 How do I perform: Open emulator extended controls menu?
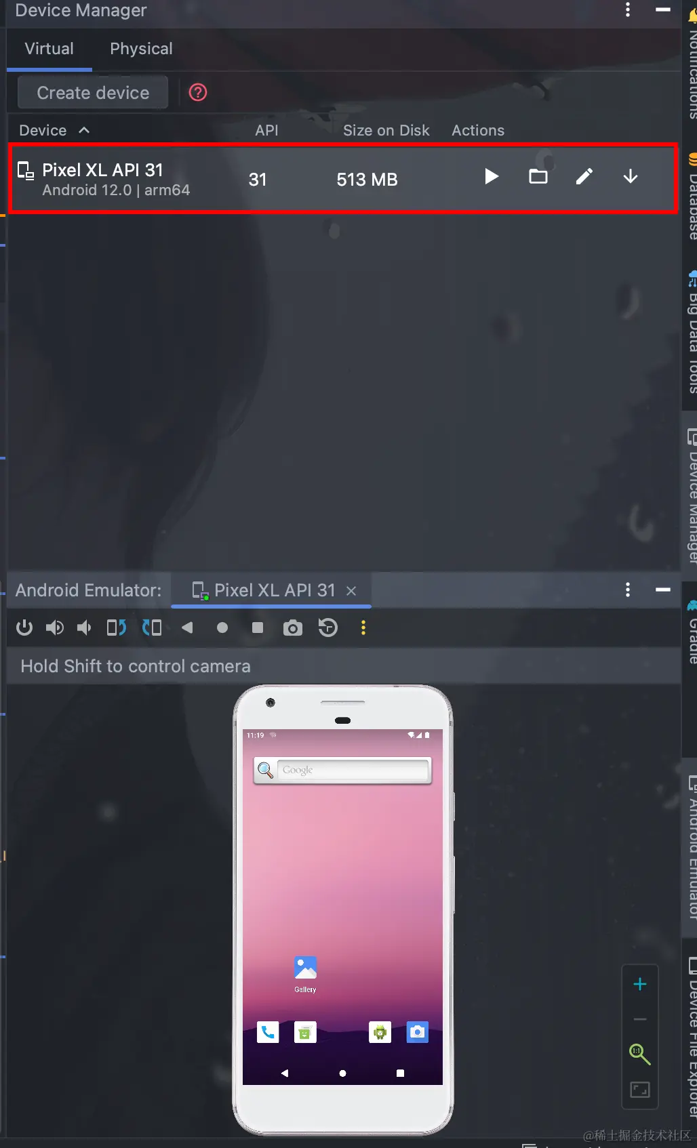coord(363,628)
